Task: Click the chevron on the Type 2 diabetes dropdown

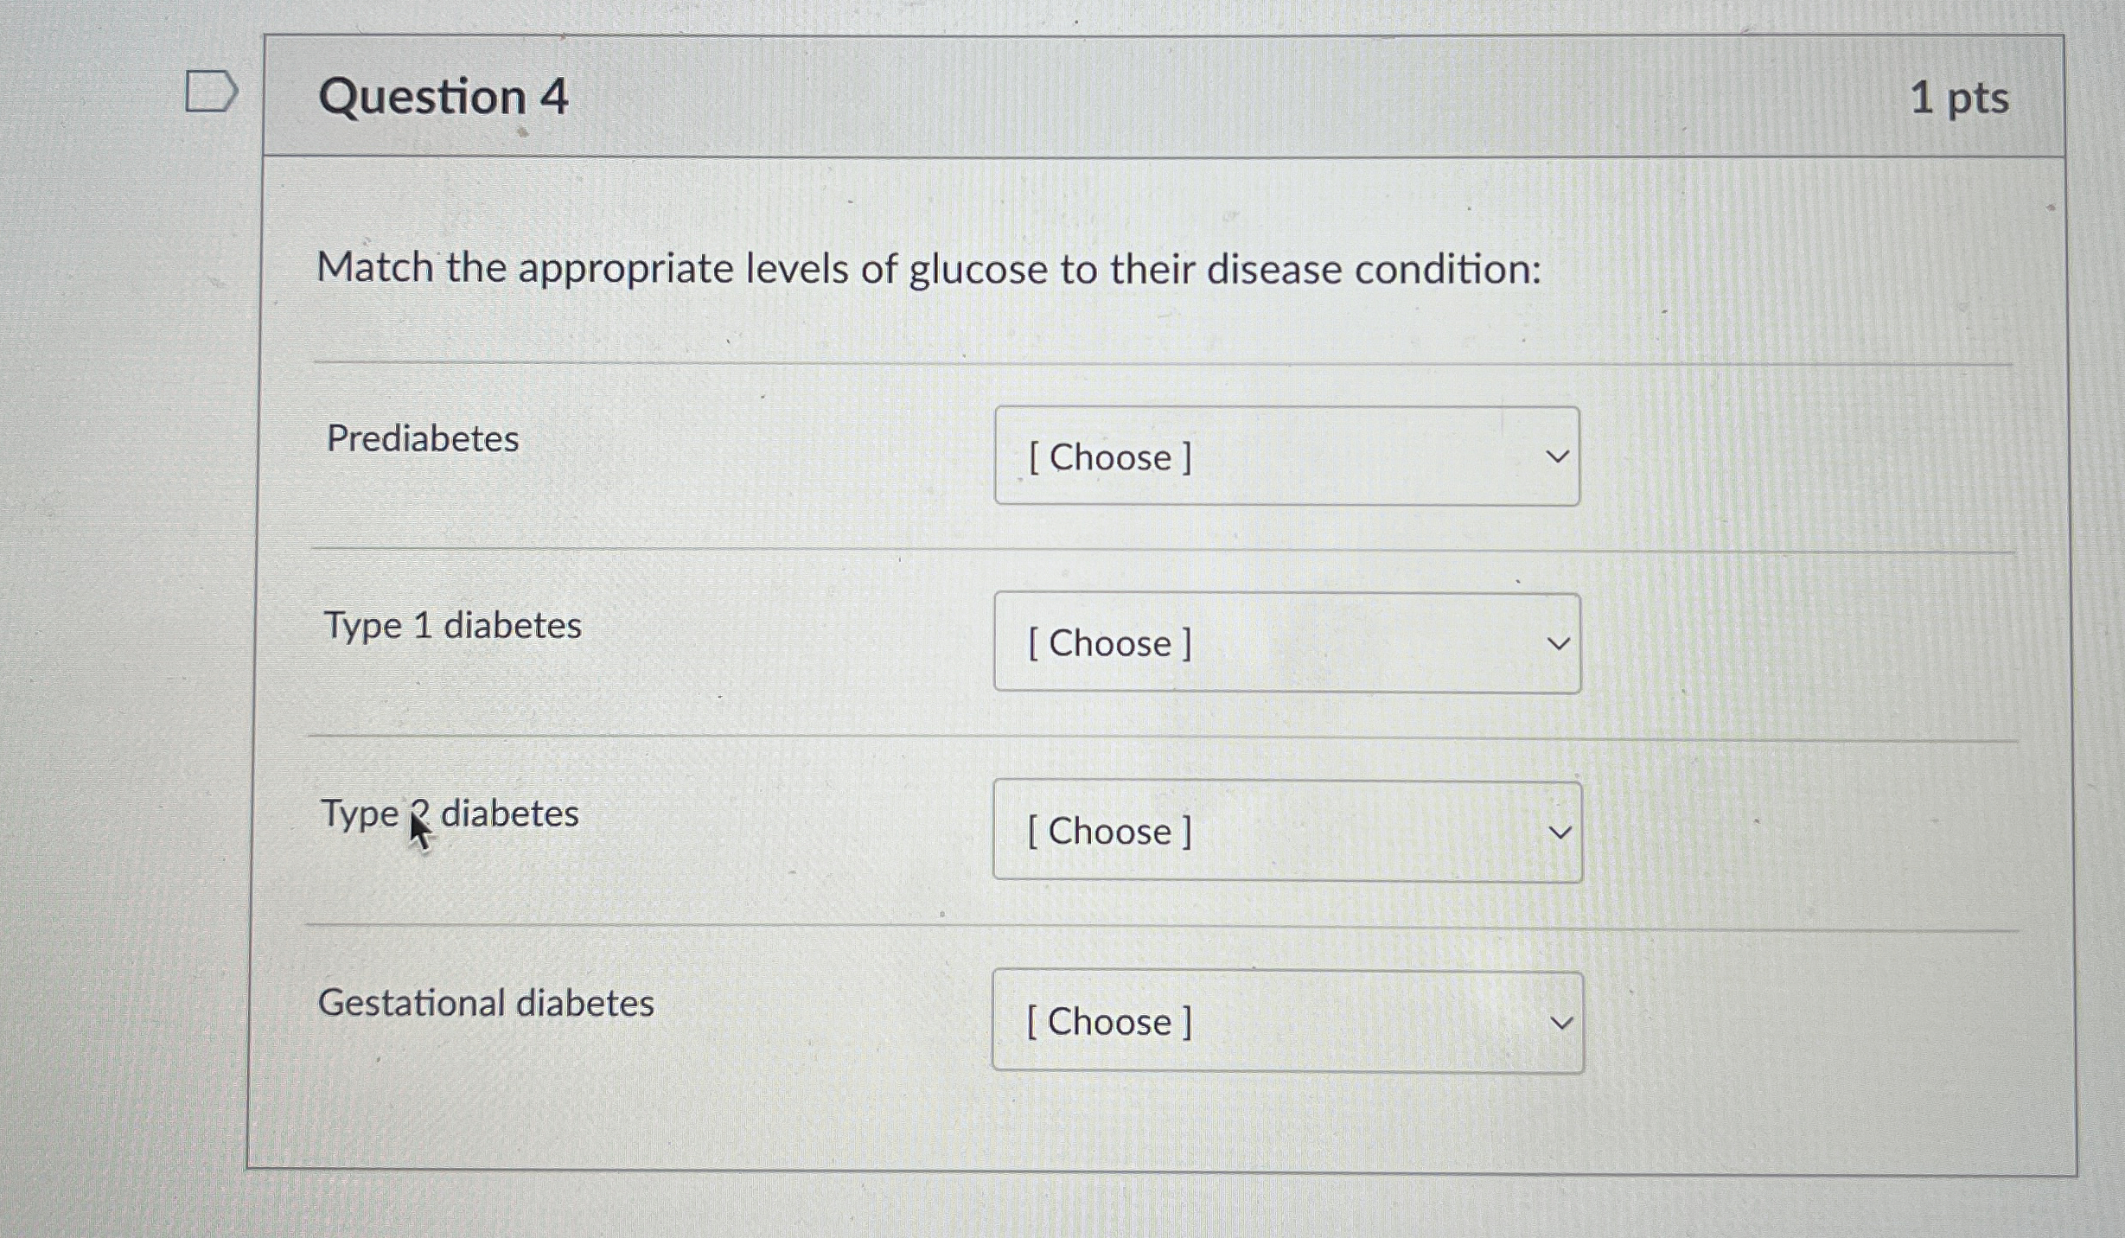Action: click(x=1559, y=831)
